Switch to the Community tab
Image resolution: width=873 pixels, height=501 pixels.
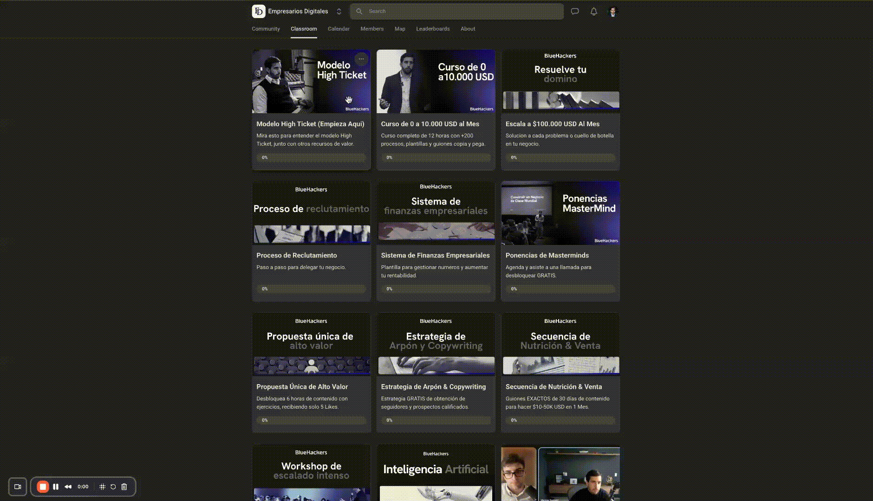point(266,29)
